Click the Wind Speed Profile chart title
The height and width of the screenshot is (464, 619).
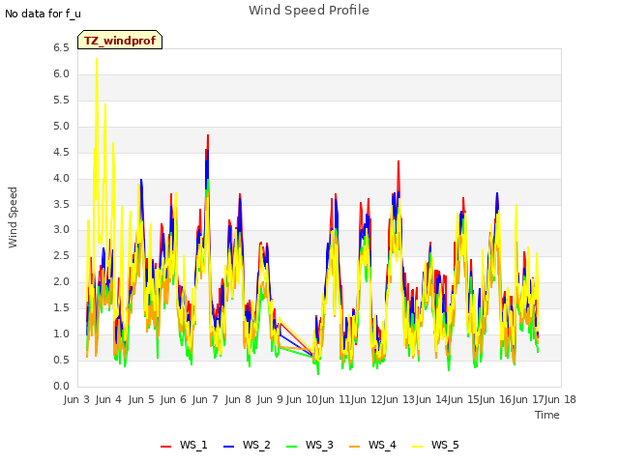[x=309, y=11]
